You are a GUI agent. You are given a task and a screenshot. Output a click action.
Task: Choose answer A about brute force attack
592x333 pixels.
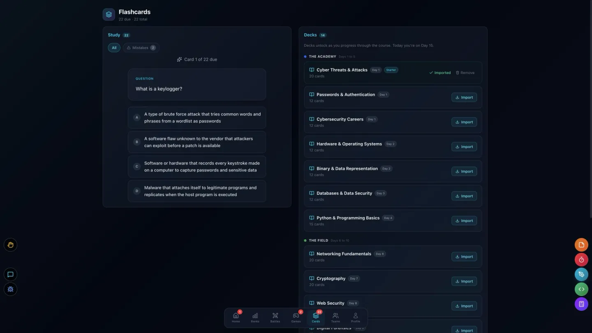point(197,118)
